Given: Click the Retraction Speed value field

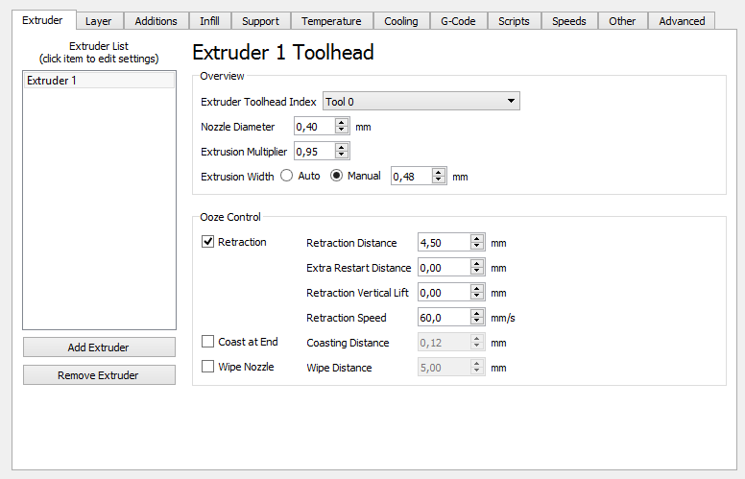Looking at the screenshot, I should (x=445, y=317).
